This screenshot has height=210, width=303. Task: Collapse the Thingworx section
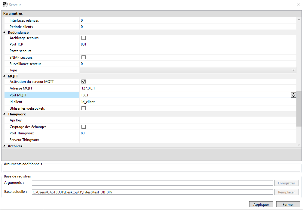4,114
